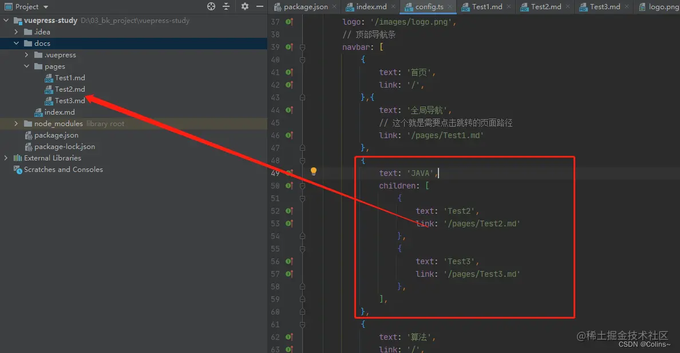
Task: Collapse the docs folder
Action: coord(17,44)
